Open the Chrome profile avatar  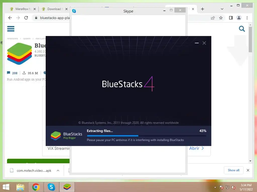pos(239,18)
